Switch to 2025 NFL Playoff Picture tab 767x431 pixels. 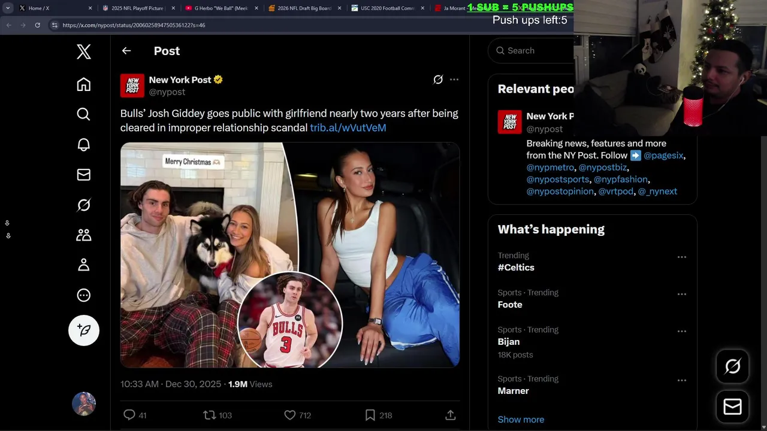pyautogui.click(x=138, y=8)
